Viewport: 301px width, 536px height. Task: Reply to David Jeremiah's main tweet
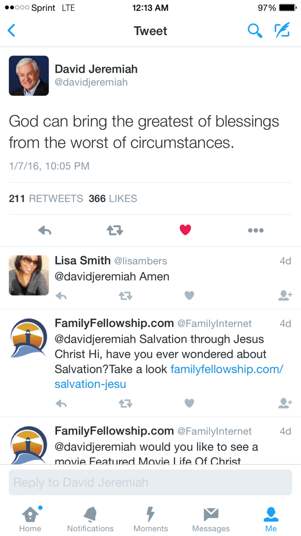point(45,230)
